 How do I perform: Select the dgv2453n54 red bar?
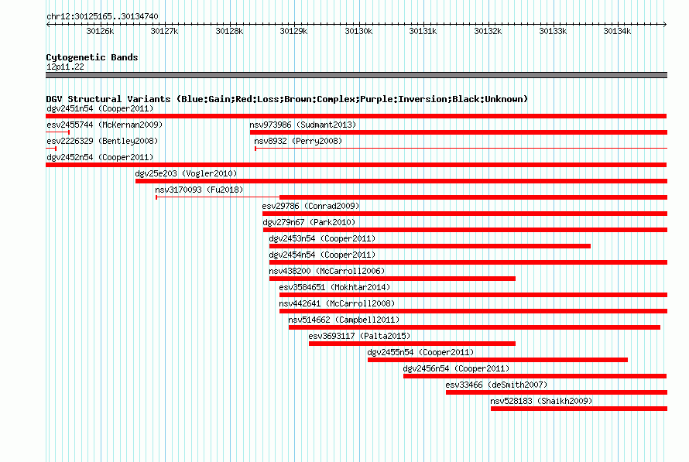tap(430, 246)
